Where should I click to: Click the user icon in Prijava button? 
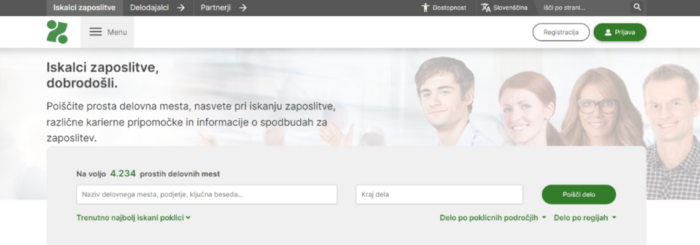[x=608, y=32]
